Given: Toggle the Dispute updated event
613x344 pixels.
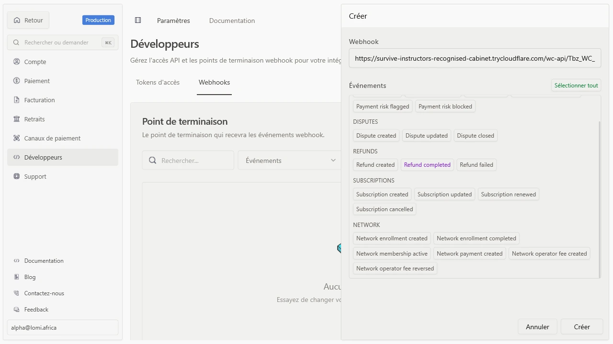Looking at the screenshot, I should click(x=427, y=136).
